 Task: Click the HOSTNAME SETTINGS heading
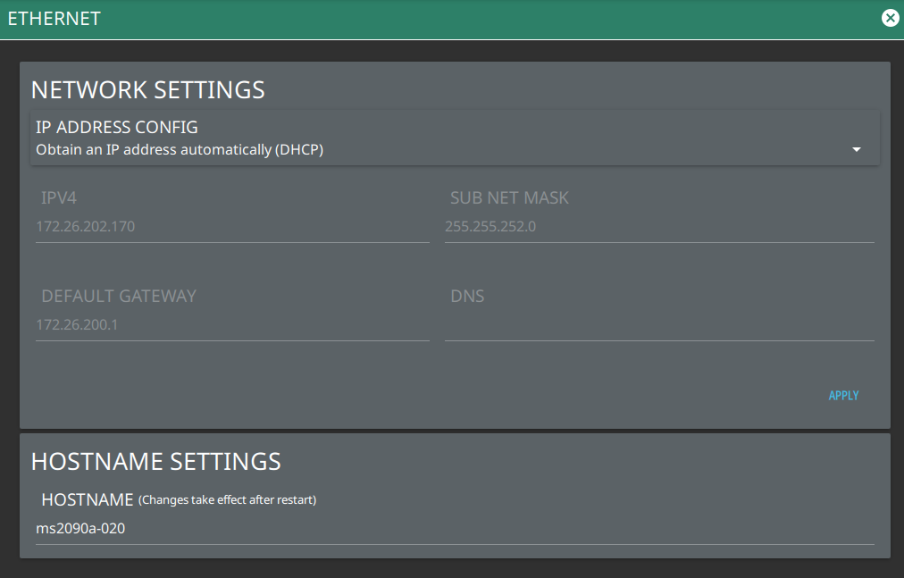click(x=156, y=462)
